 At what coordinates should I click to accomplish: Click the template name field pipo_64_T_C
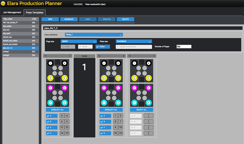[143, 28]
